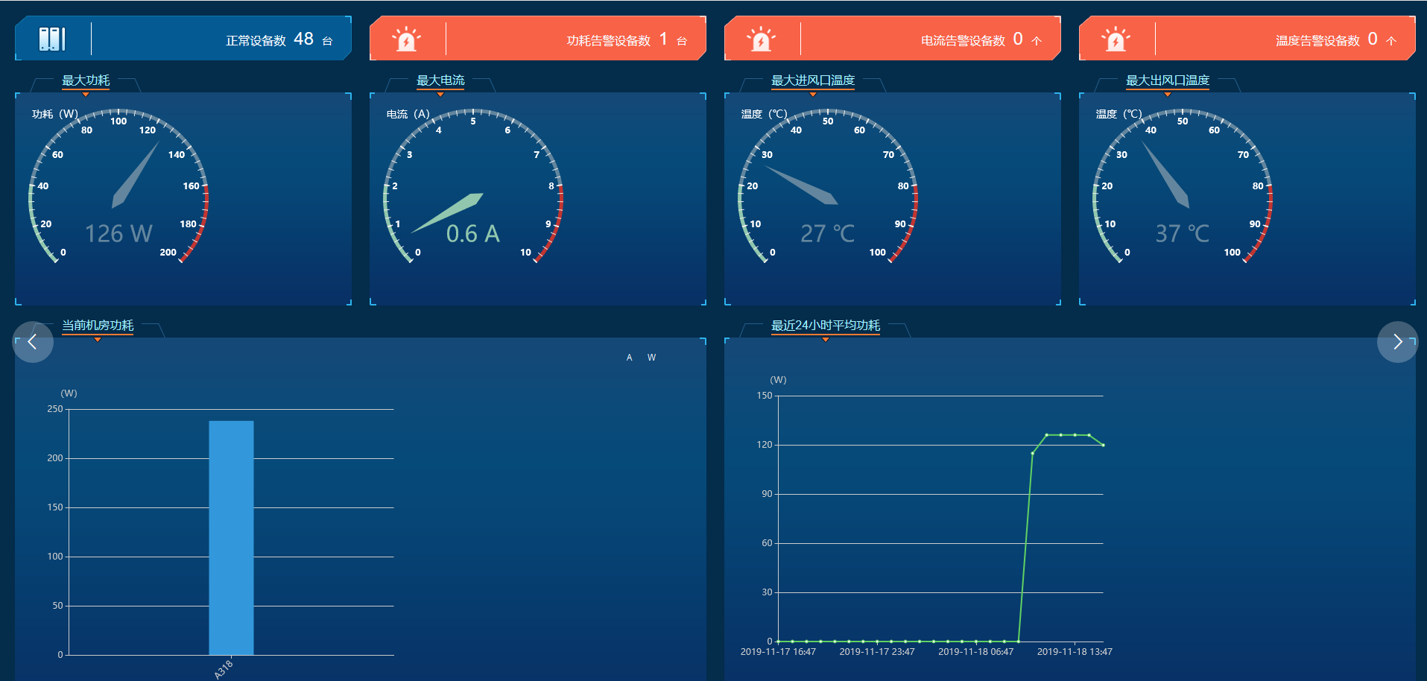
Task: Switch bar chart to A unit
Action: 629,358
